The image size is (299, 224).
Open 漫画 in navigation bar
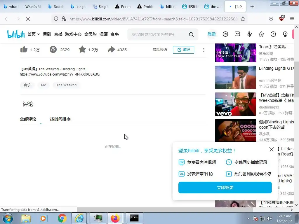click(x=104, y=34)
